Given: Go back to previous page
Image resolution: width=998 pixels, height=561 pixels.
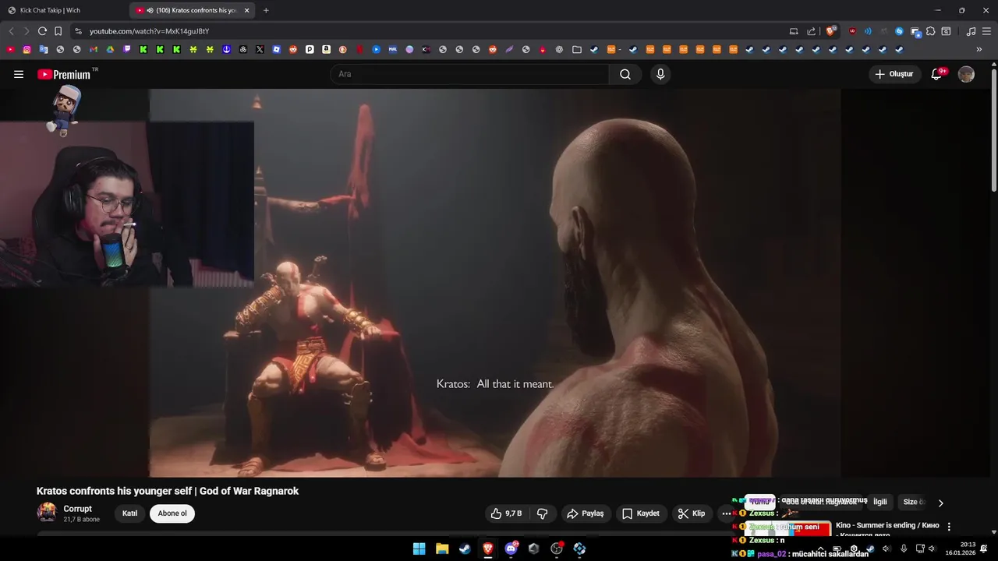Looking at the screenshot, I should click(11, 31).
